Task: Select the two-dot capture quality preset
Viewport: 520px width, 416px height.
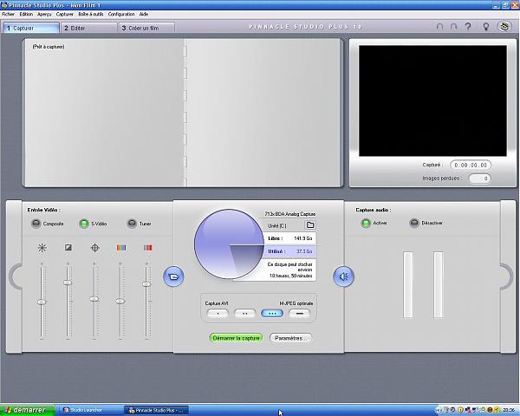Action: coord(244,313)
